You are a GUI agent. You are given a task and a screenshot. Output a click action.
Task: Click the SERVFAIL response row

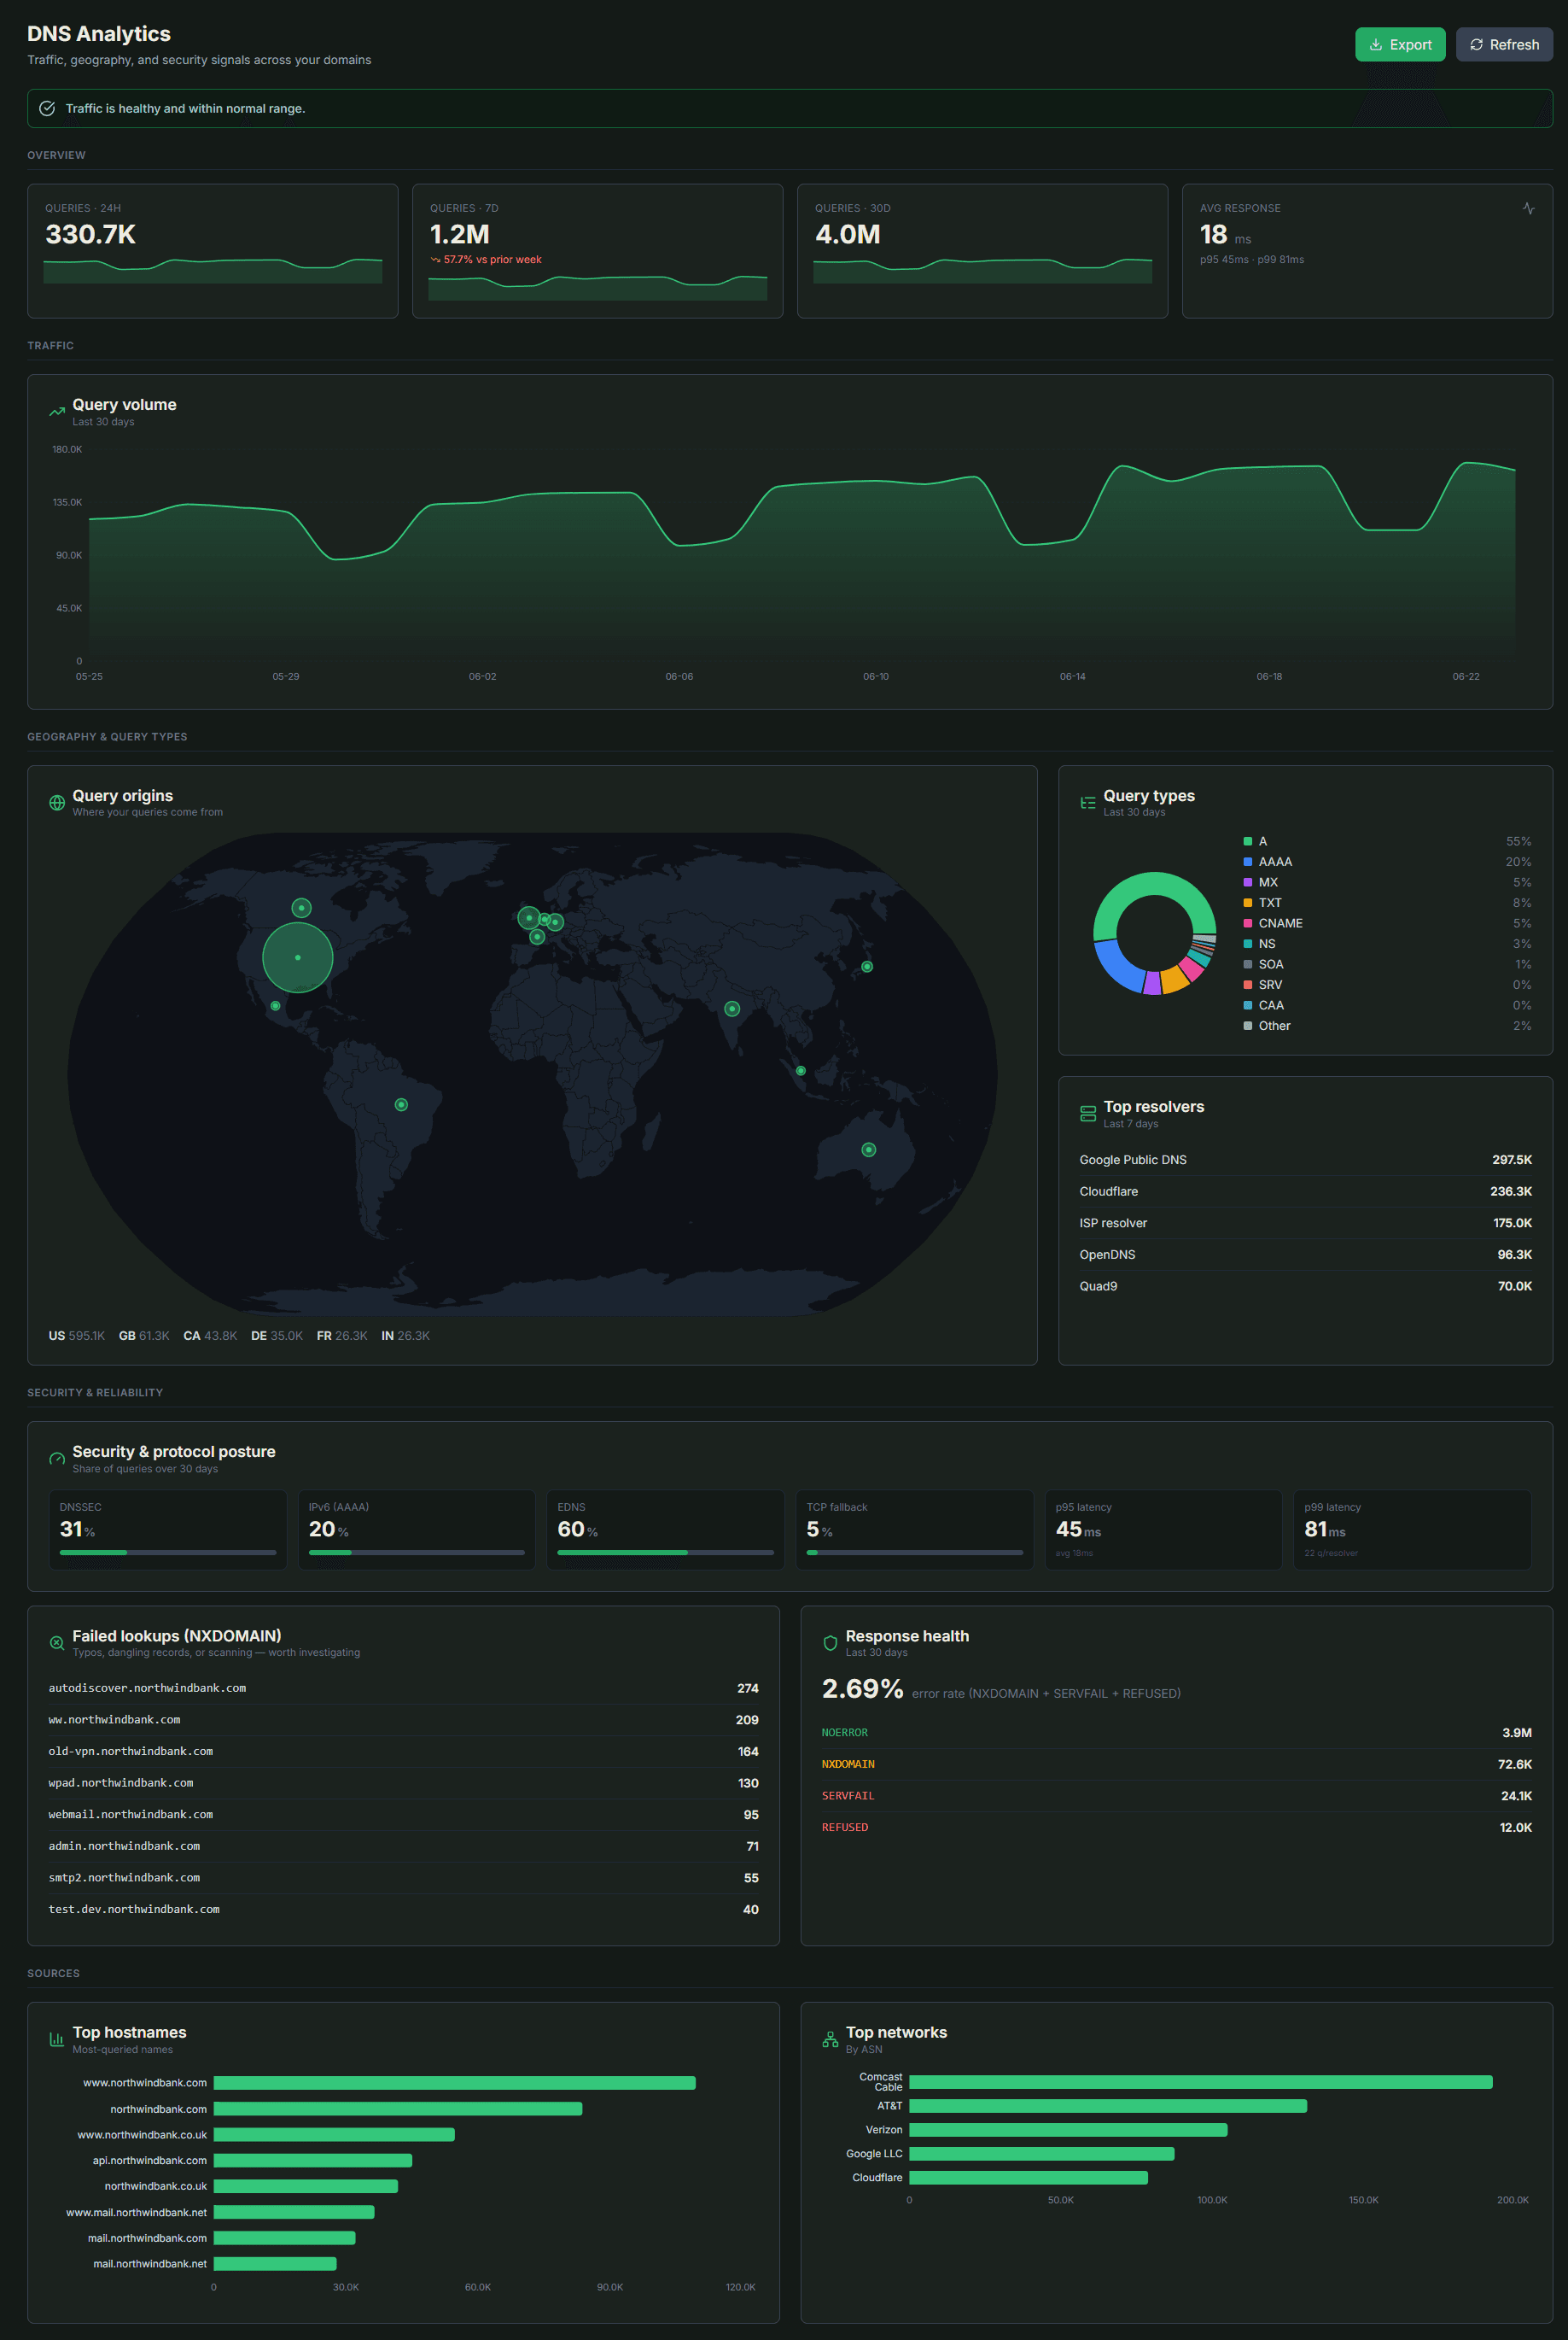tap(1176, 1796)
